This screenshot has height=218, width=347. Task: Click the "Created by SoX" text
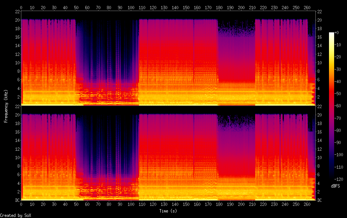pyautogui.click(x=15, y=215)
